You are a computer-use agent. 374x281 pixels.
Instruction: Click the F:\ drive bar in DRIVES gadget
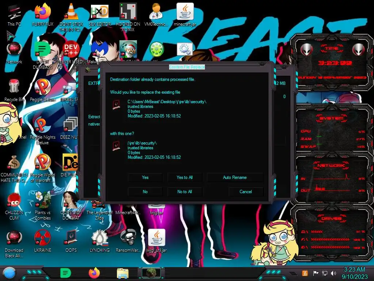pos(332,239)
